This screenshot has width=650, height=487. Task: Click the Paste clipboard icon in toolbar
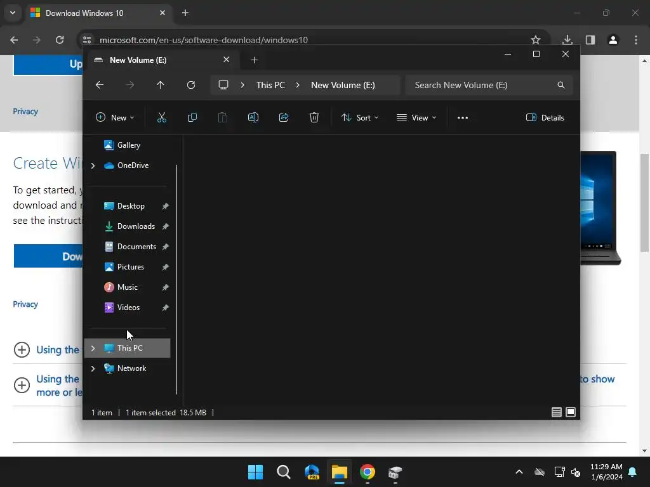point(223,117)
